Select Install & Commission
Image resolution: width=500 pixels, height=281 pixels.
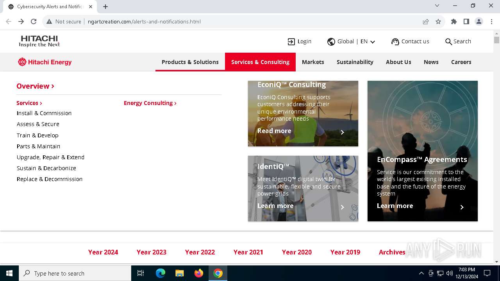44,113
